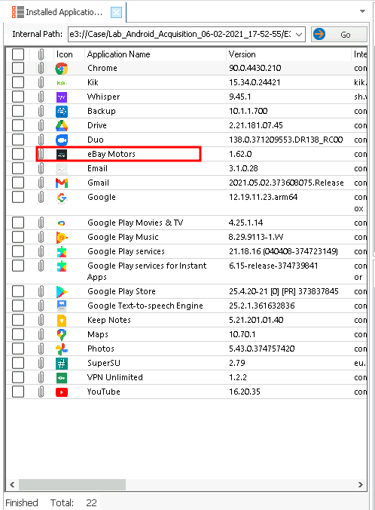Click the scroll left arrow
This screenshot has width=375, height=510.
(12, 484)
